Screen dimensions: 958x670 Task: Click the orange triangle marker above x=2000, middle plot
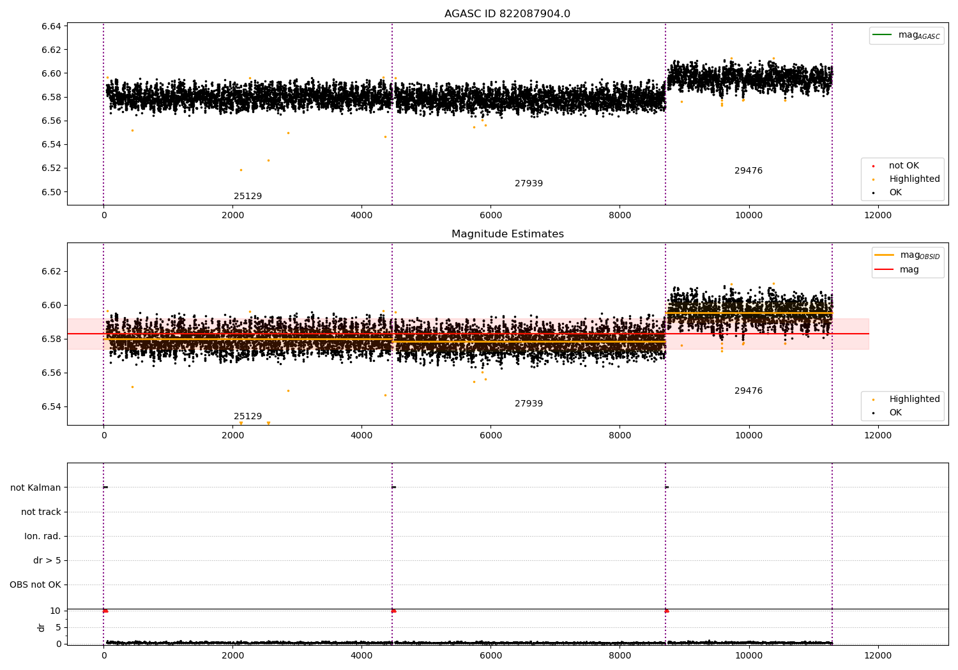241,423
